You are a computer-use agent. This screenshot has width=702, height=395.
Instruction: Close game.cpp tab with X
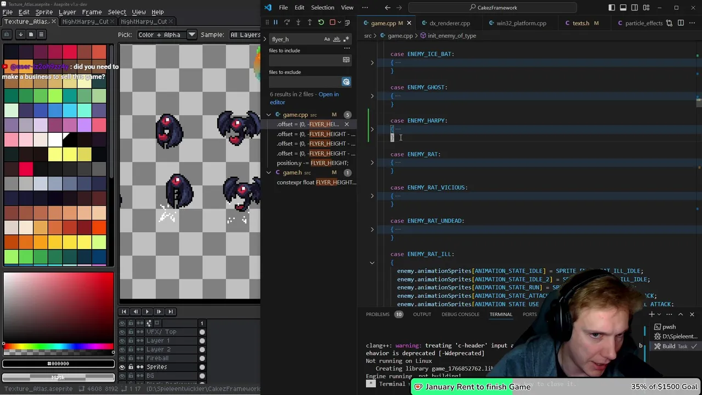click(x=409, y=23)
